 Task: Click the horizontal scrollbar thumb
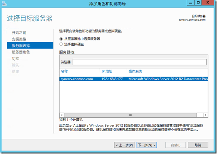click(x=130, y=115)
